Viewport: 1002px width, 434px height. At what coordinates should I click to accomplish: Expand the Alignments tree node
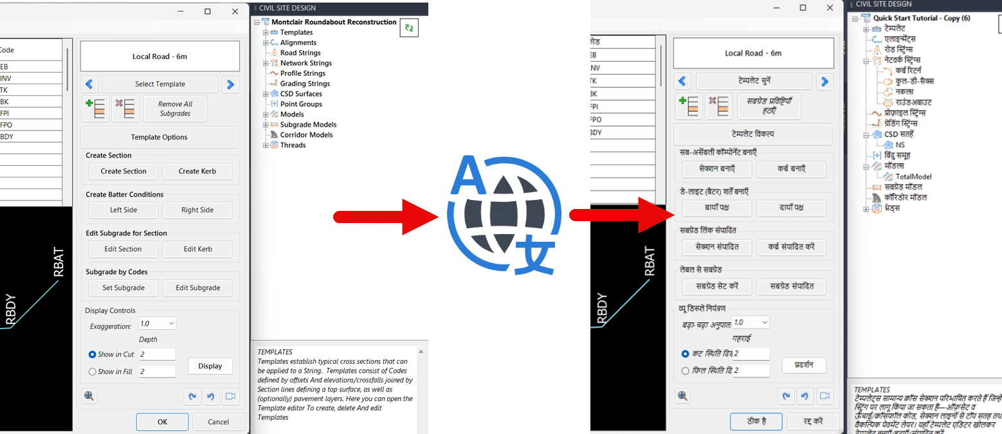[x=266, y=42]
